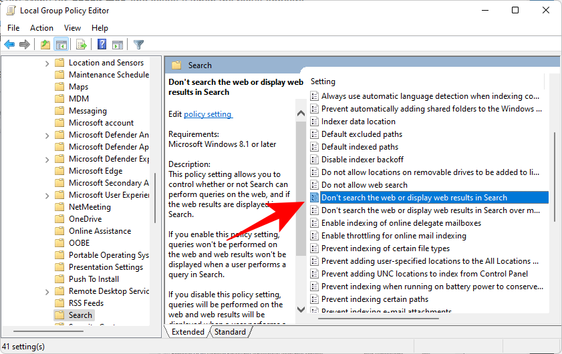Expand the Remote Desktop Services folder
Viewport: 562px width, 354px height.
click(47, 291)
